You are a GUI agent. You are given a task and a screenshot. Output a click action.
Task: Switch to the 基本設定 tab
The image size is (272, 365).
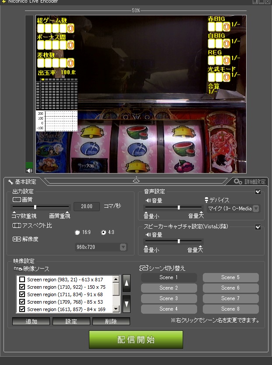pos(22,182)
